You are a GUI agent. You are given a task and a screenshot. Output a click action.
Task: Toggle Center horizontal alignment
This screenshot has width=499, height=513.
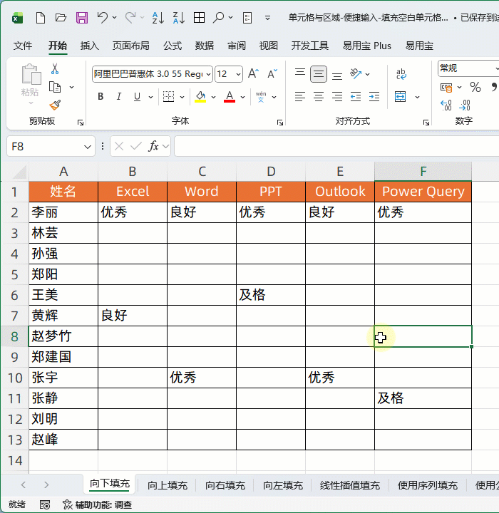(x=319, y=97)
